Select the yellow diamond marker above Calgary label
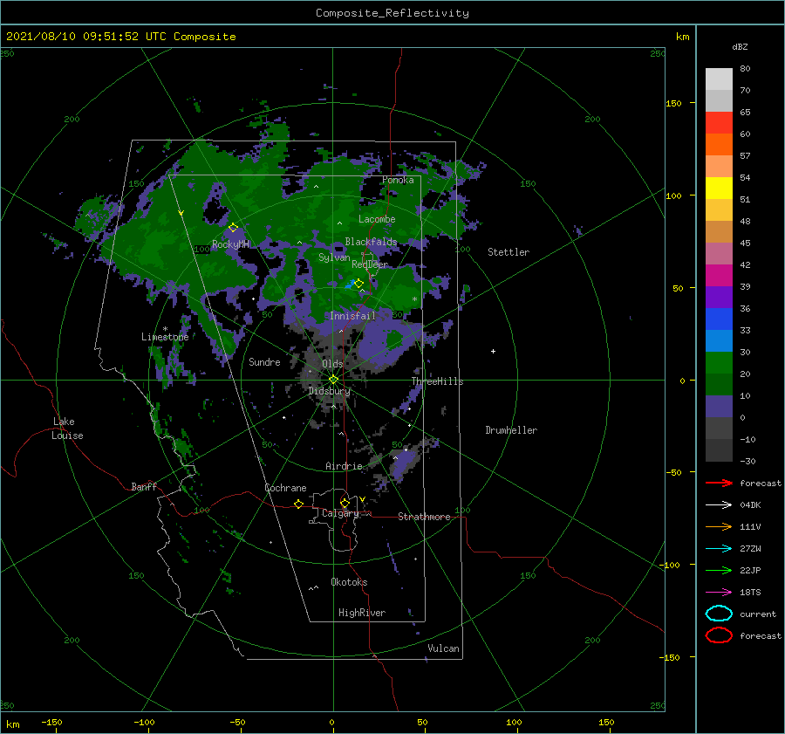The width and height of the screenshot is (785, 734). (345, 503)
